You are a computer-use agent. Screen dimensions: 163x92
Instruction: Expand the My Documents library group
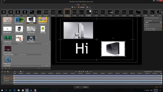click(x=3, y=66)
